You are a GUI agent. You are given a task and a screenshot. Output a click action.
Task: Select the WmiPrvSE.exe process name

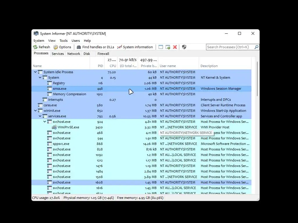pos(68,127)
